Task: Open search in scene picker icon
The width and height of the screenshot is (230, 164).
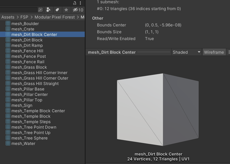Action: point(40,10)
